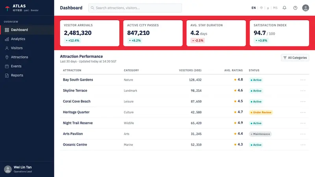Go to the Visitors section
Viewport: 315px width, 177px height.
point(27,48)
